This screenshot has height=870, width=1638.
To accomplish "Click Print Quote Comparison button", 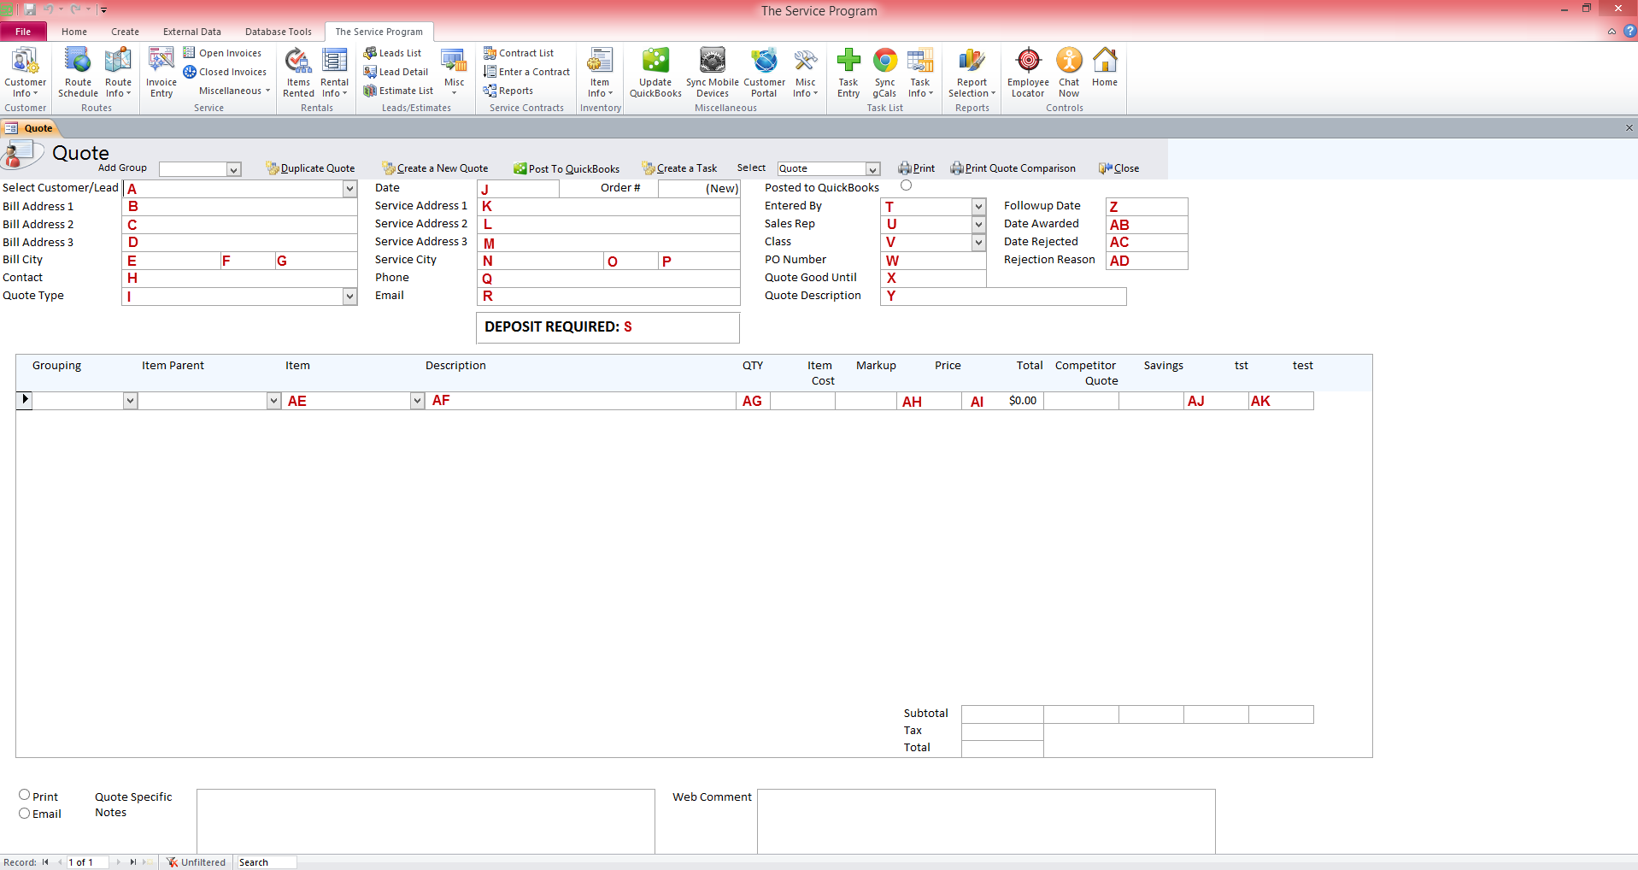I will 1013,168.
